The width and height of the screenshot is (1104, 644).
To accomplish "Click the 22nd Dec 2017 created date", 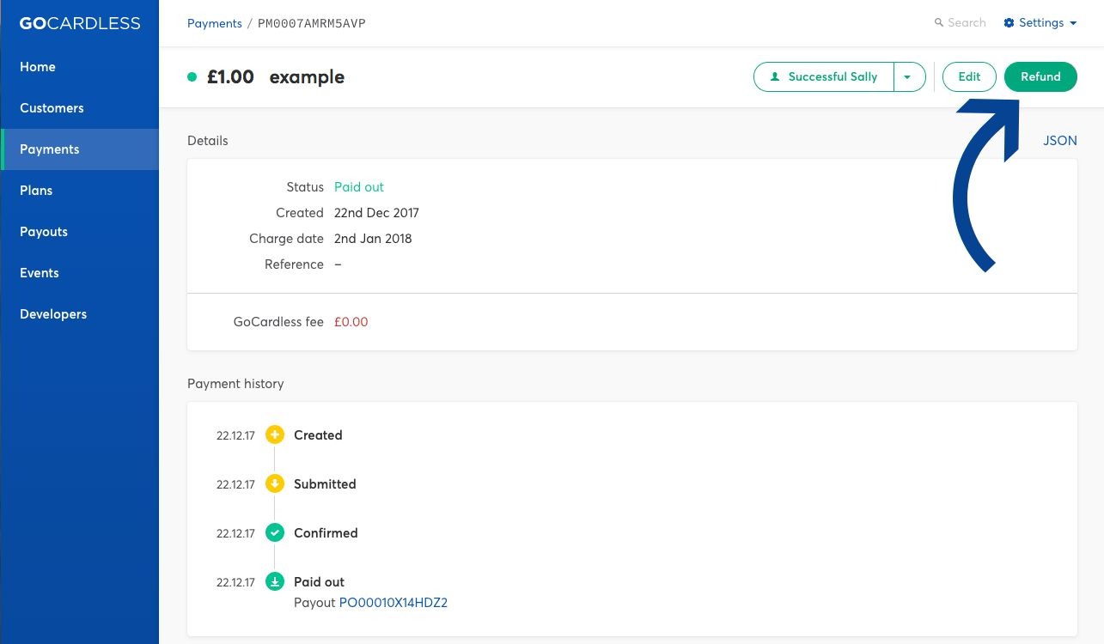I will 376,213.
